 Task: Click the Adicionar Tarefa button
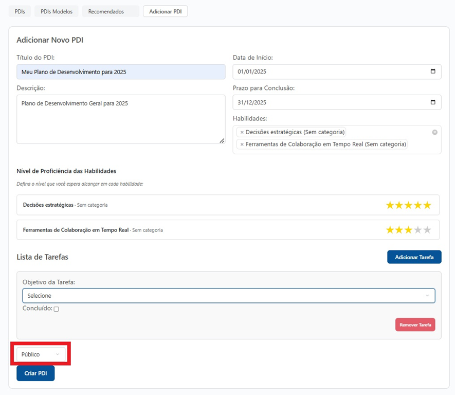coord(414,257)
